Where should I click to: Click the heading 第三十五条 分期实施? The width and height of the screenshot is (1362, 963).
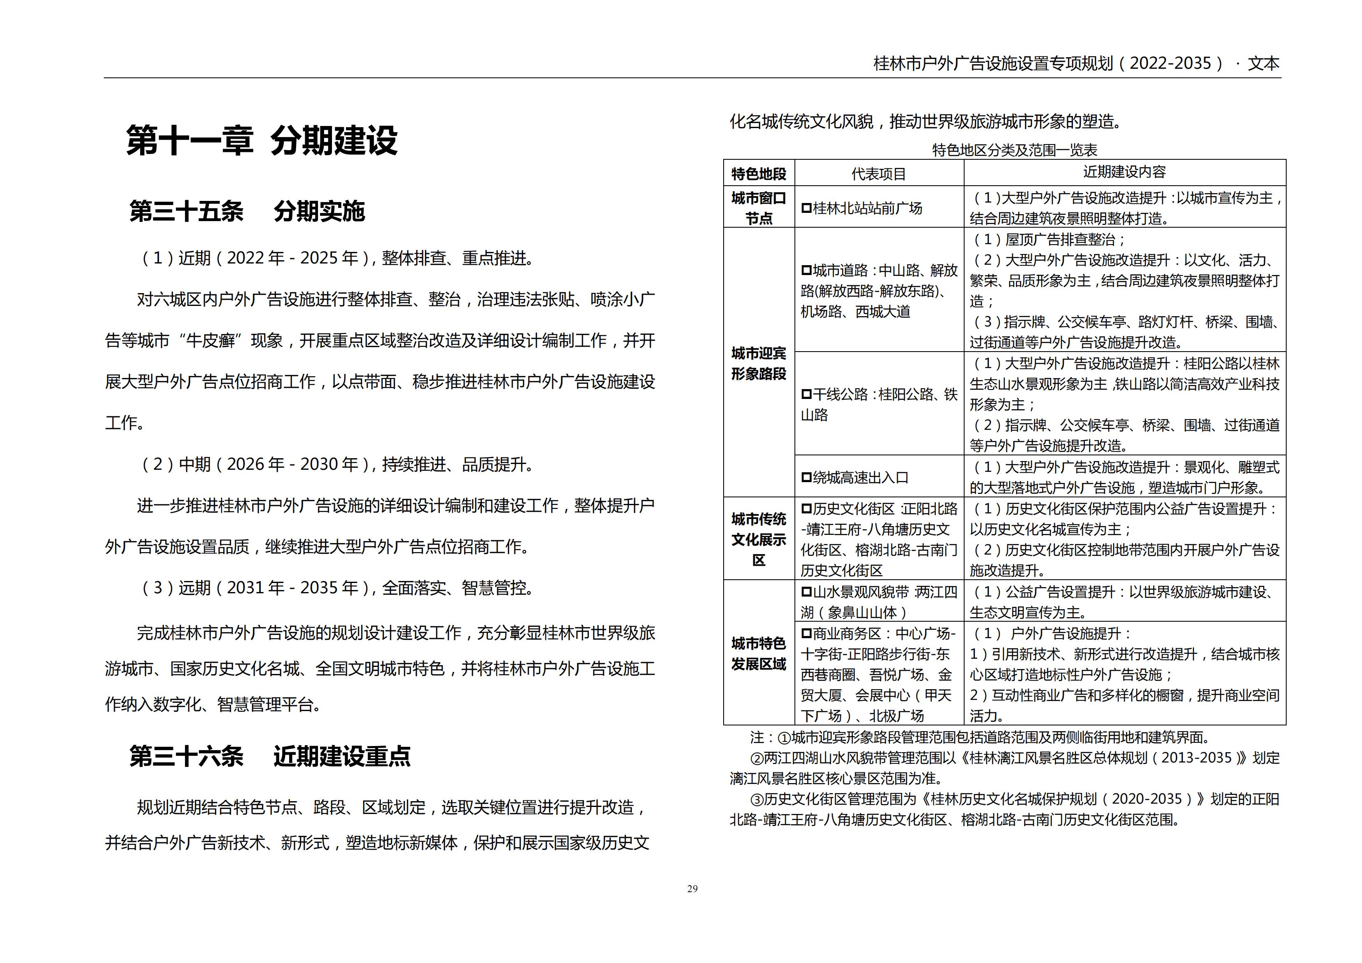[247, 212]
